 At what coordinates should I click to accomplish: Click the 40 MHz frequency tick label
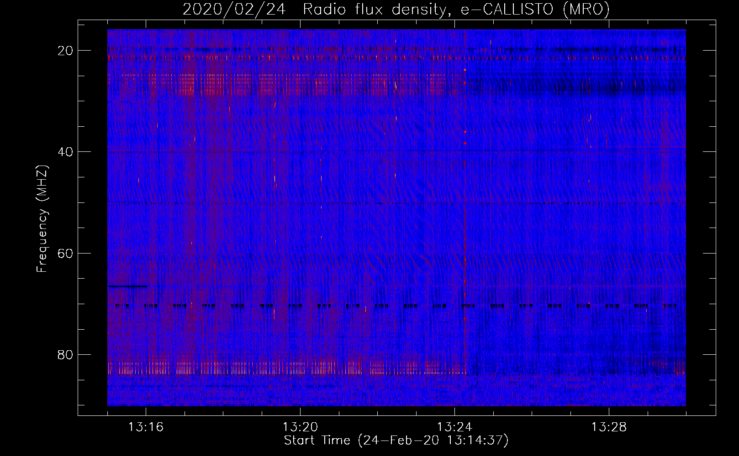(x=65, y=152)
